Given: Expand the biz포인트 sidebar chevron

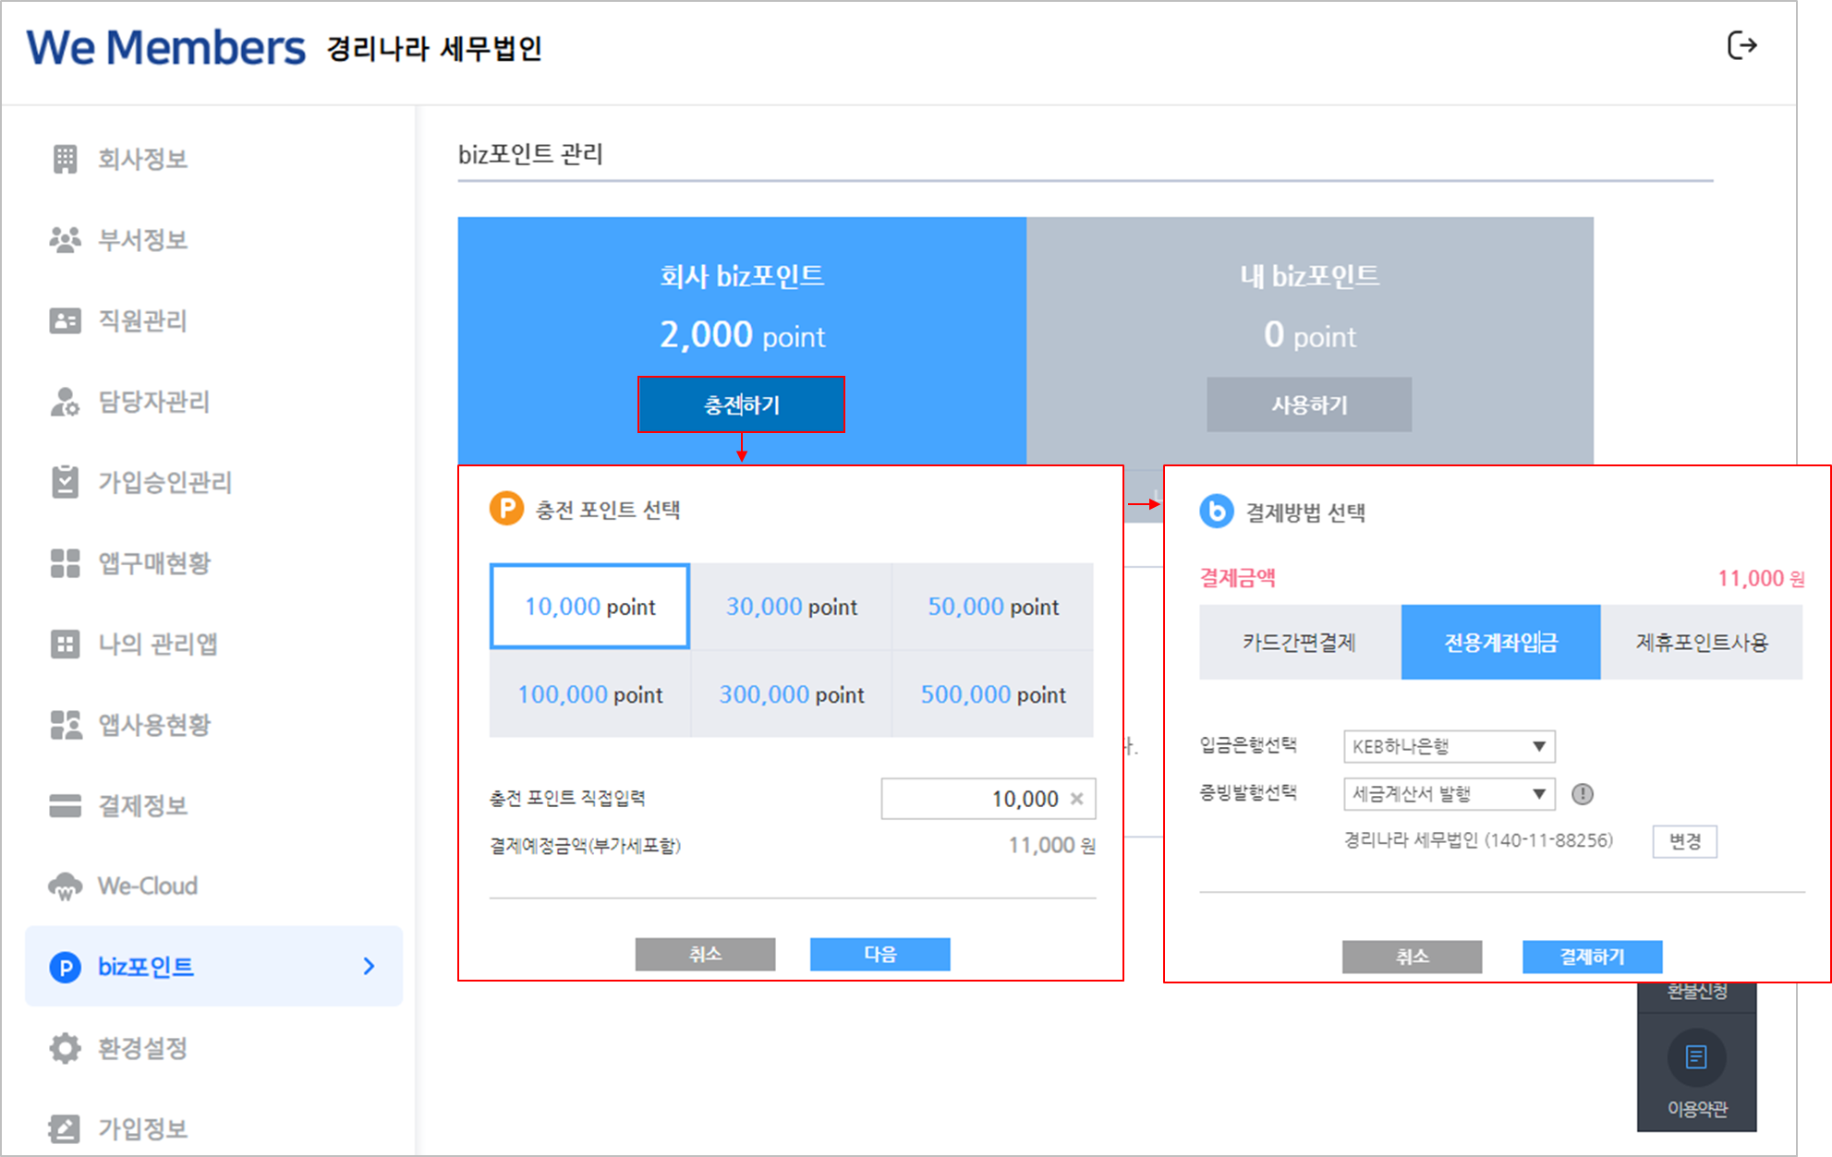Looking at the screenshot, I should (x=369, y=966).
